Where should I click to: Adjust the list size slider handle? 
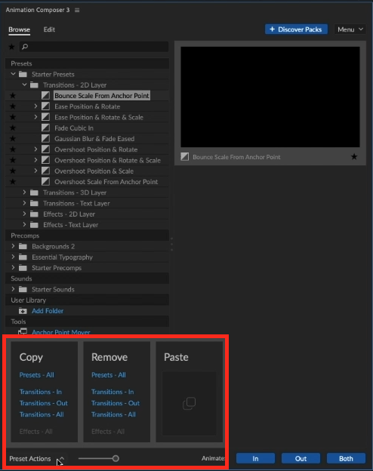[x=116, y=458]
